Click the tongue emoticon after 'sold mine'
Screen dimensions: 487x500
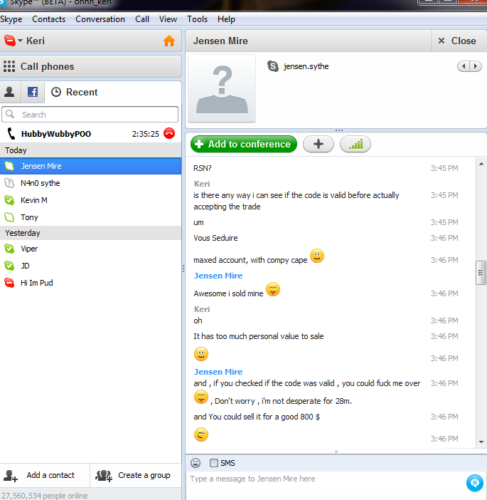pos(273,289)
